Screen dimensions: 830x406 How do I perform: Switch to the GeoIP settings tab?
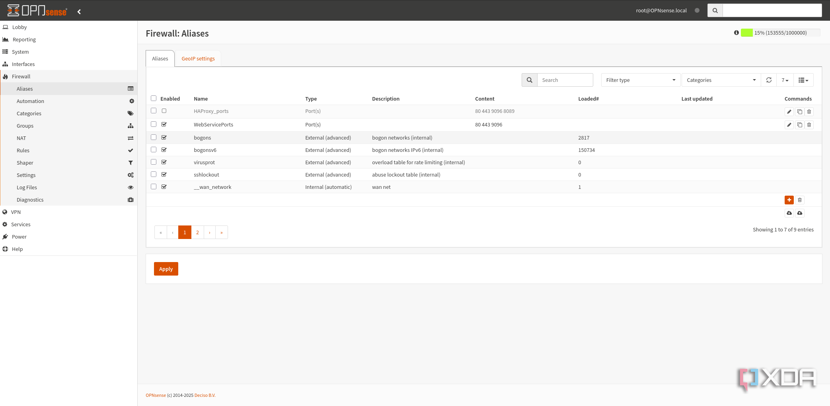(x=198, y=58)
